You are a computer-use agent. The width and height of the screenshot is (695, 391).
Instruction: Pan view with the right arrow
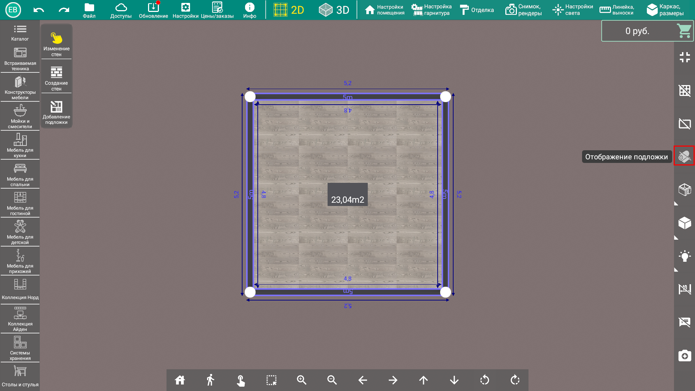[x=393, y=380]
